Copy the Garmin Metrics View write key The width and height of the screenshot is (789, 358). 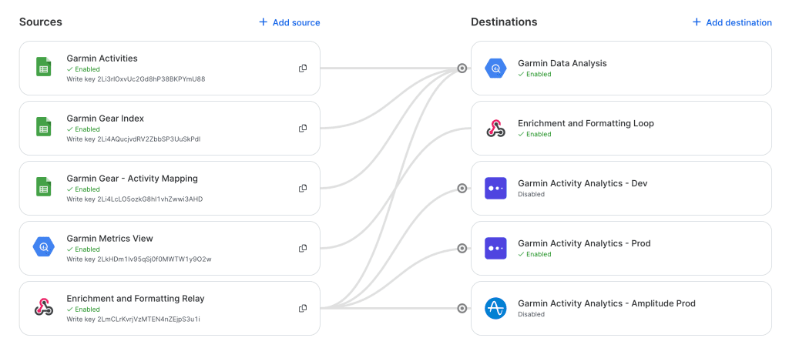pos(303,249)
